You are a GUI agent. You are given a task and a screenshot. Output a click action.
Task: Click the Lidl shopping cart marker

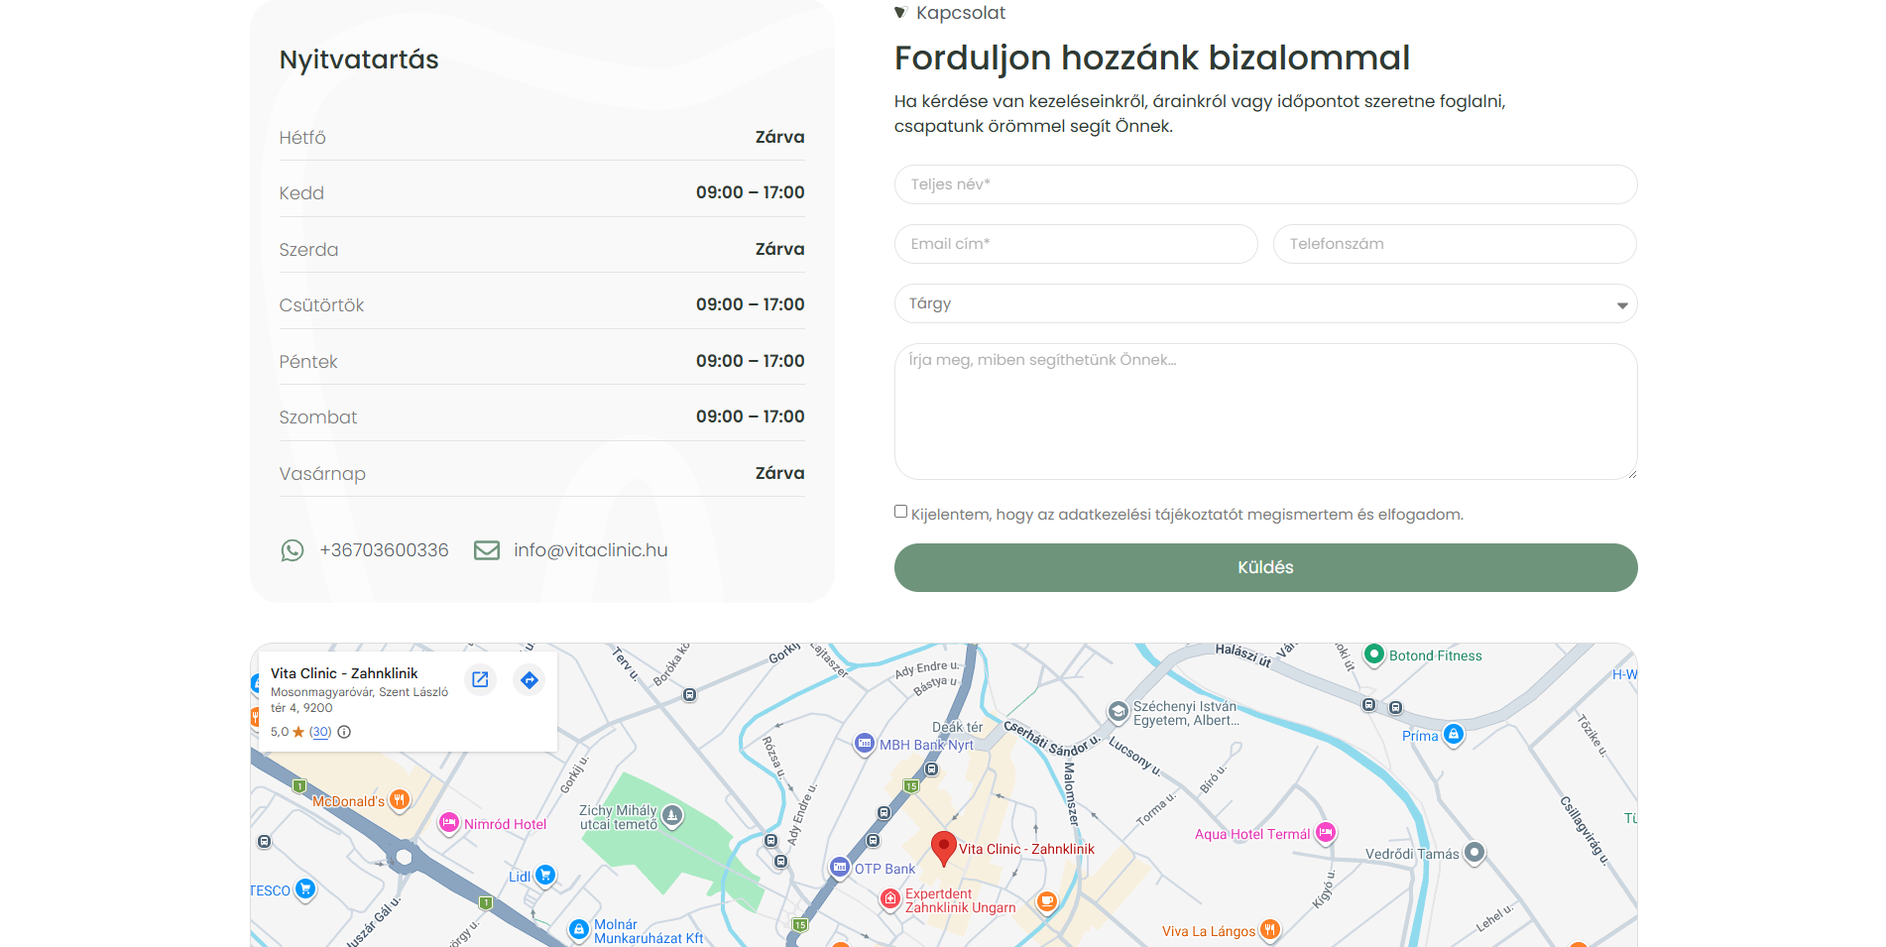544,876
